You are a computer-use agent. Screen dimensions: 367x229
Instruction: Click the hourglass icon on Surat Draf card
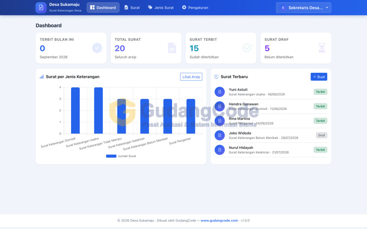pos(322,48)
